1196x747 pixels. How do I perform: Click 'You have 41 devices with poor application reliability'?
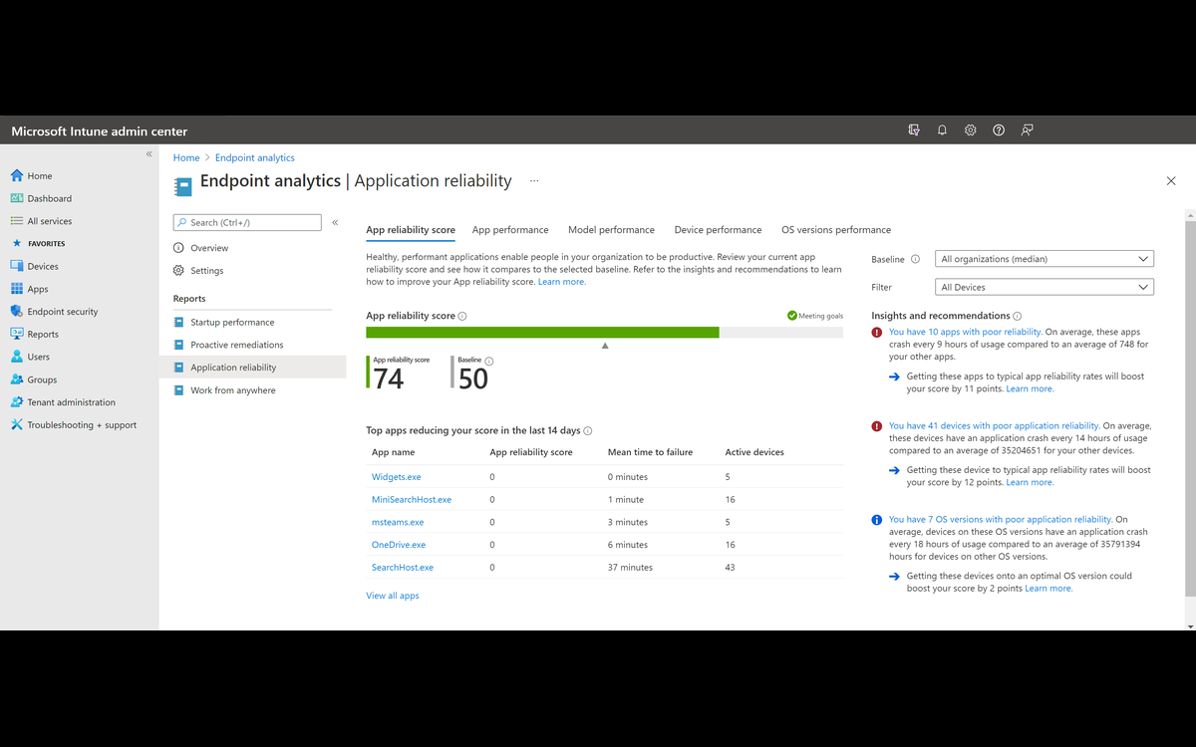pos(994,425)
